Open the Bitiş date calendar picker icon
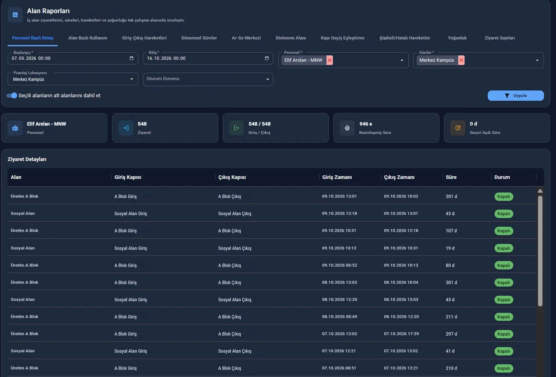 click(267, 59)
